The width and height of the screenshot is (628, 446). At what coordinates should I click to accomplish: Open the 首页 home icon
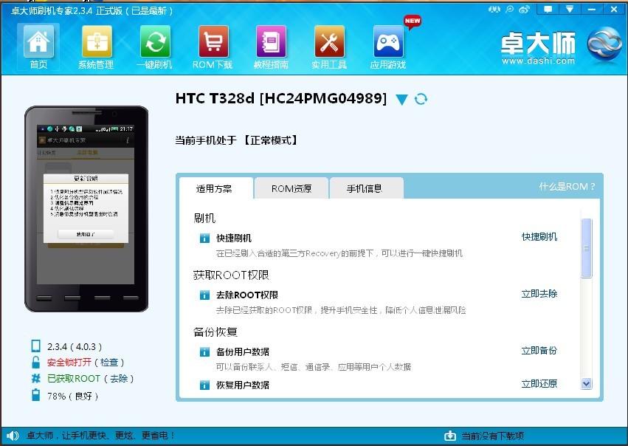(x=38, y=41)
